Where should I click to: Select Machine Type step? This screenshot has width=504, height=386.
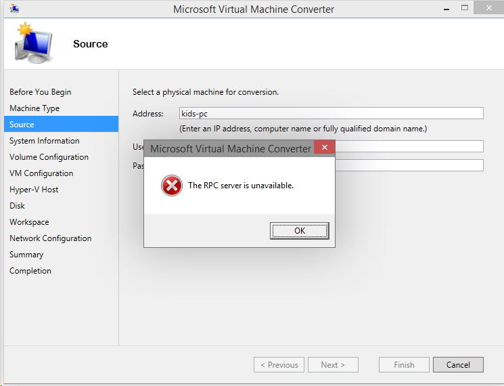(x=35, y=108)
